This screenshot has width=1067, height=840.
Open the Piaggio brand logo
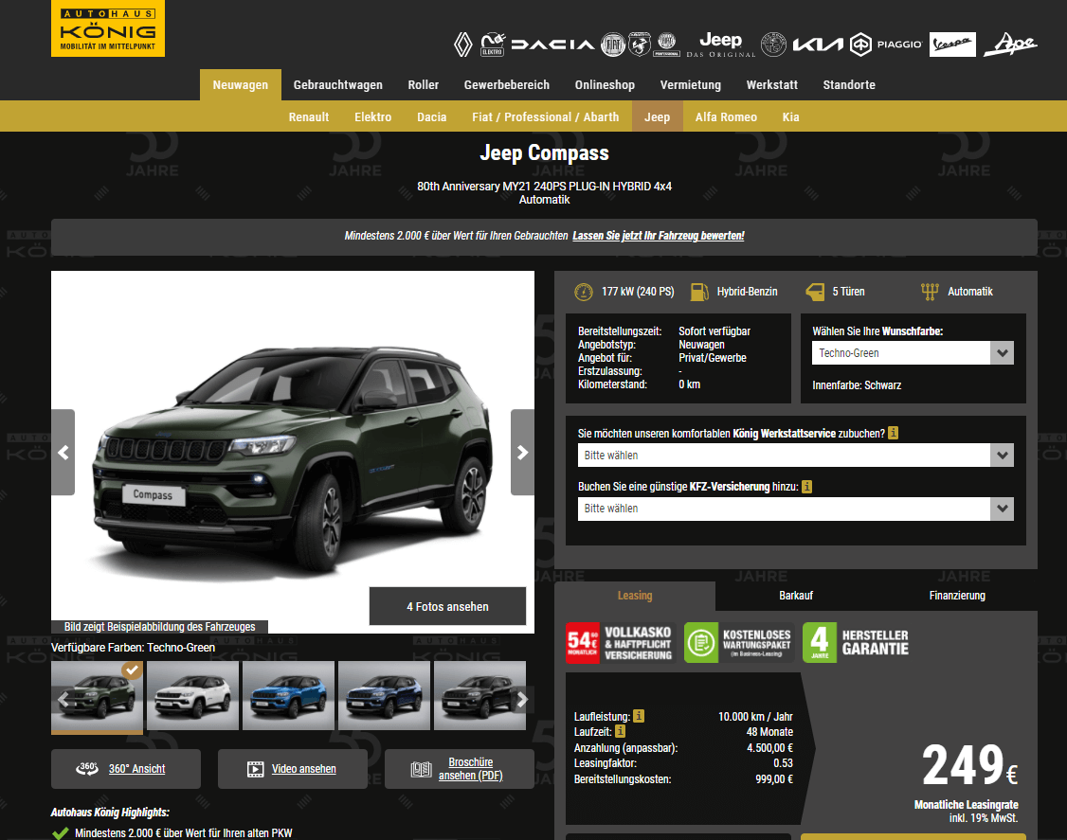click(x=887, y=45)
